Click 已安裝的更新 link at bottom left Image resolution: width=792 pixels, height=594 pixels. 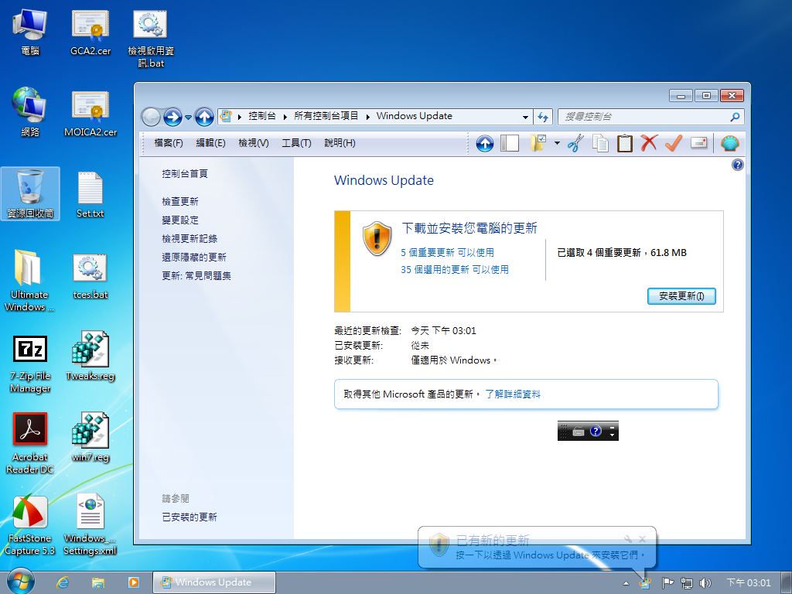189,517
